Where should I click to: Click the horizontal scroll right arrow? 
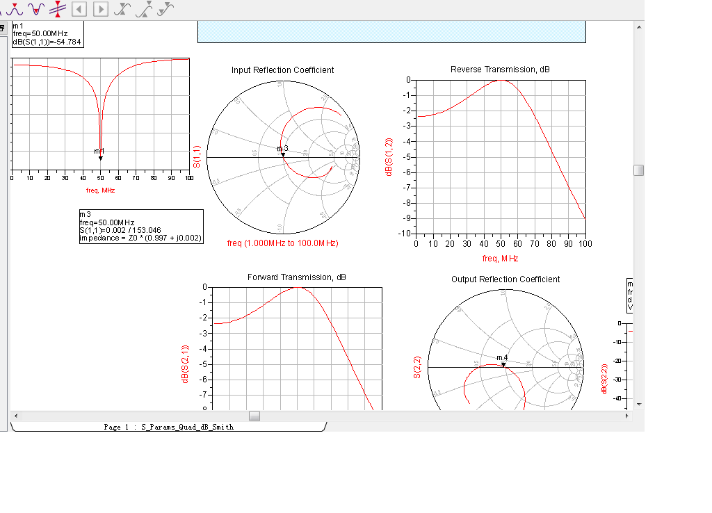[626, 416]
